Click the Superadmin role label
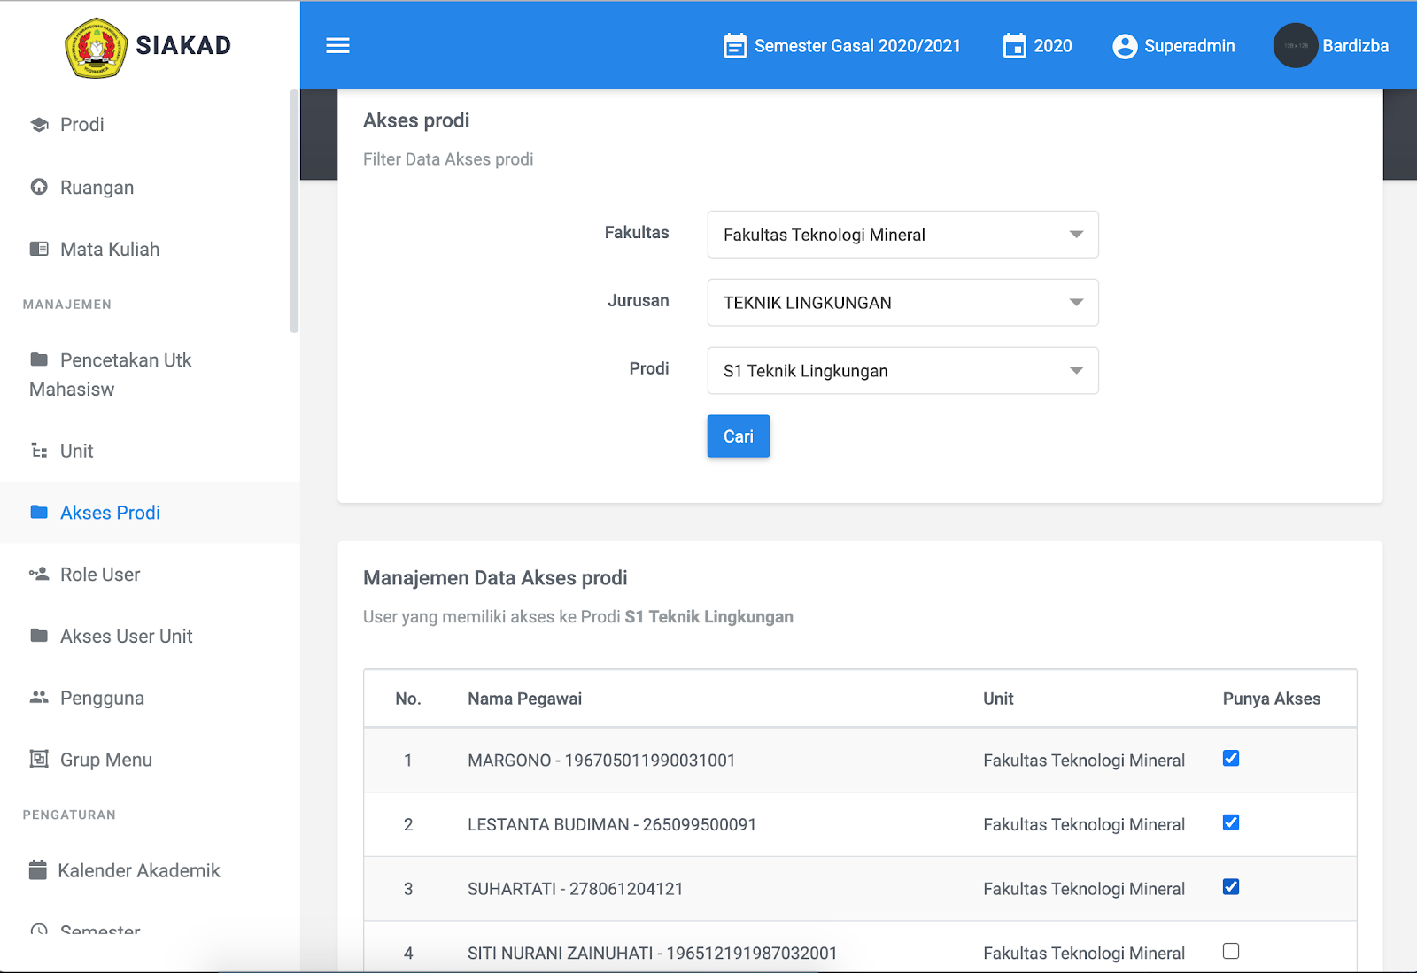 point(1189,46)
